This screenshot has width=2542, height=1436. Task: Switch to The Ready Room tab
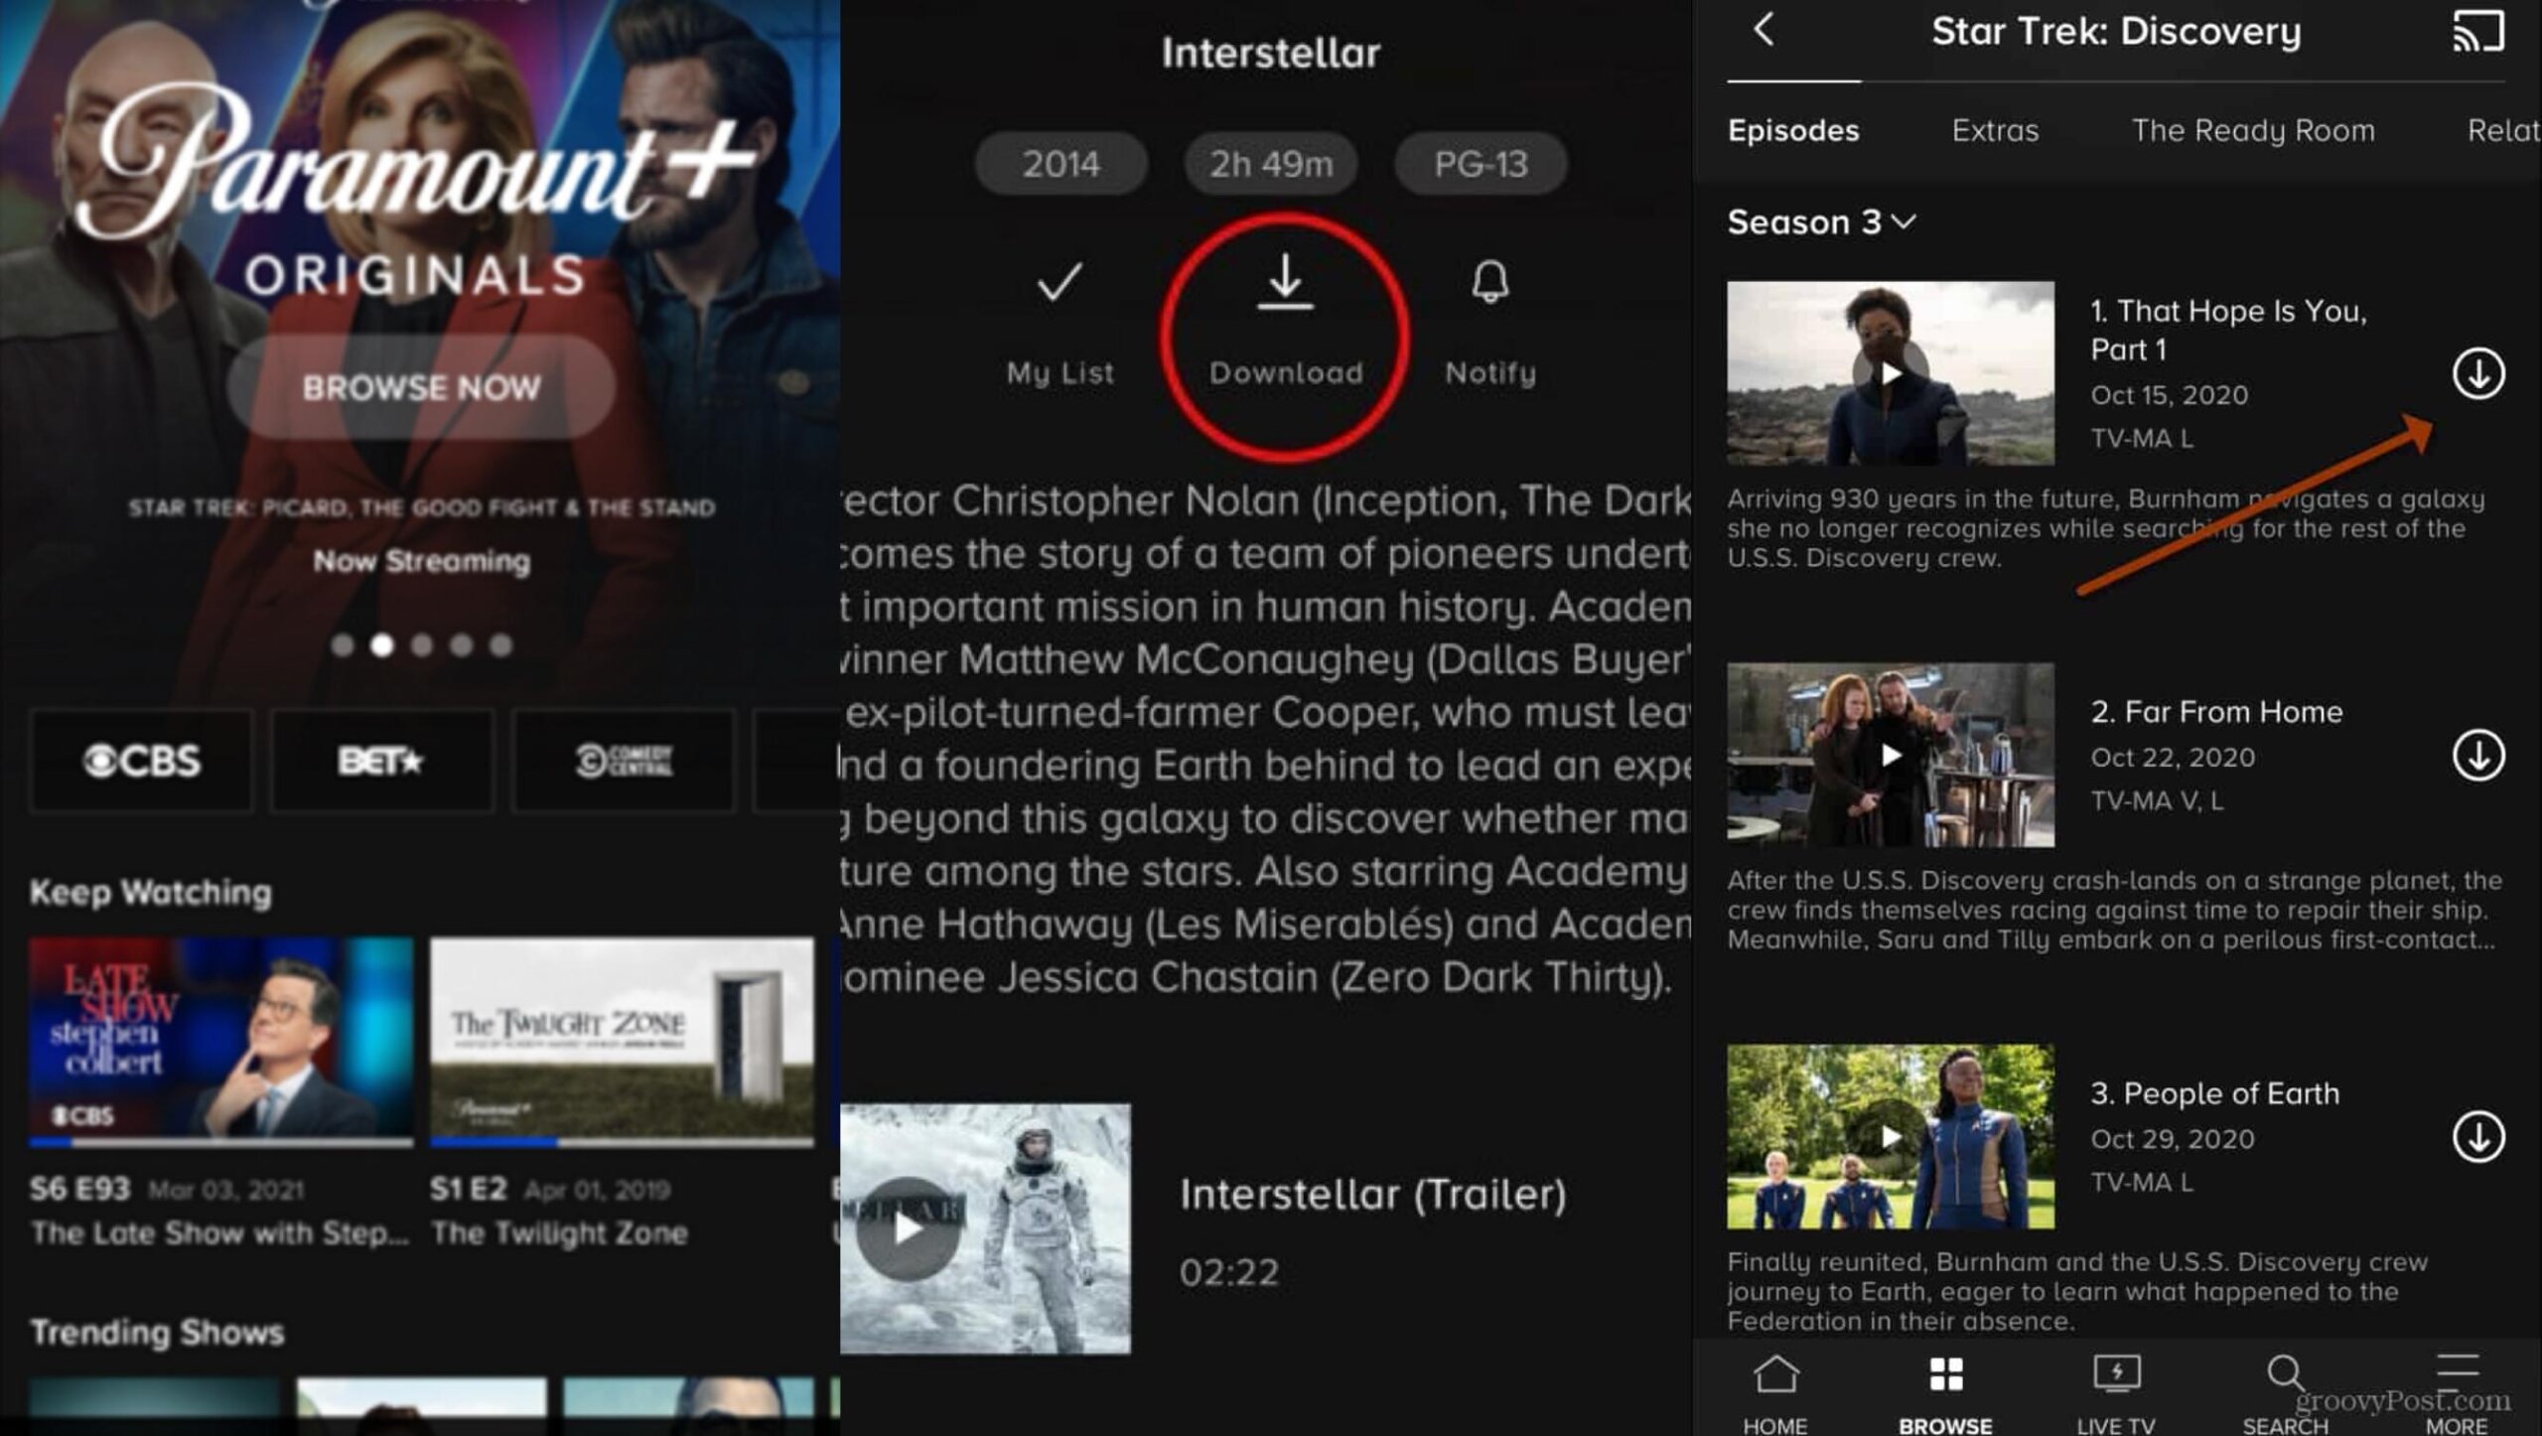point(2253,130)
